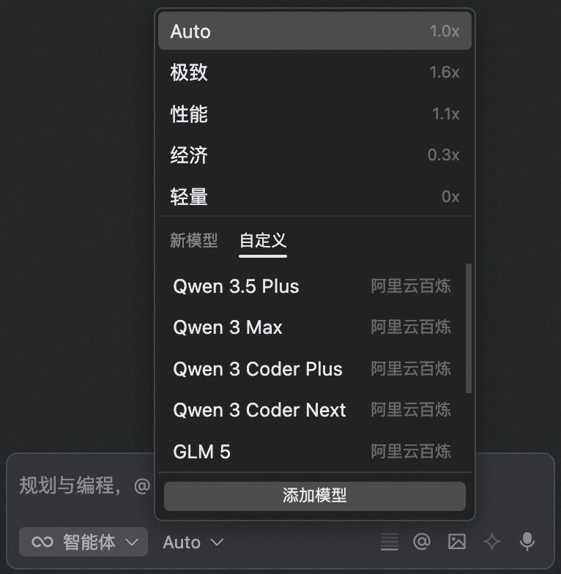
Task: Collapse the Auto model selector dropdown
Action: (193, 543)
